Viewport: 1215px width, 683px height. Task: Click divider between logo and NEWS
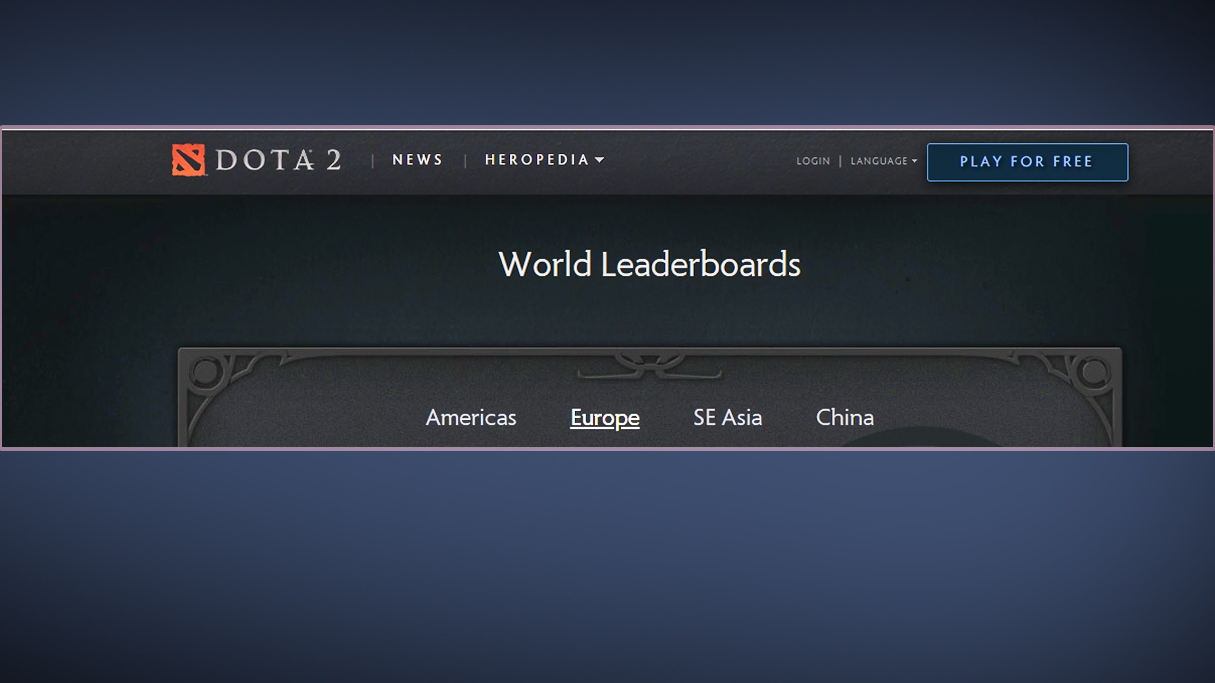coord(373,161)
